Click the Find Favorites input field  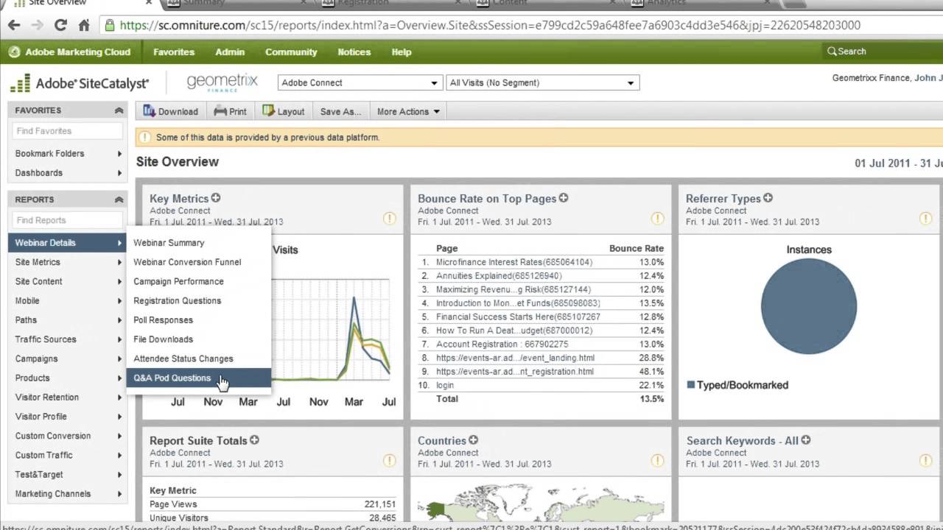[67, 131]
